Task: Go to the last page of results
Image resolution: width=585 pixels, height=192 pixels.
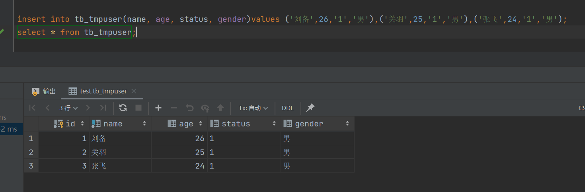Action: click(x=103, y=108)
